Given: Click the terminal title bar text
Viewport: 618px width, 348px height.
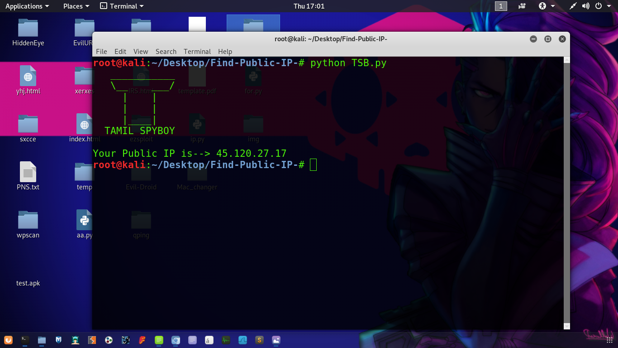Looking at the screenshot, I should (x=331, y=39).
